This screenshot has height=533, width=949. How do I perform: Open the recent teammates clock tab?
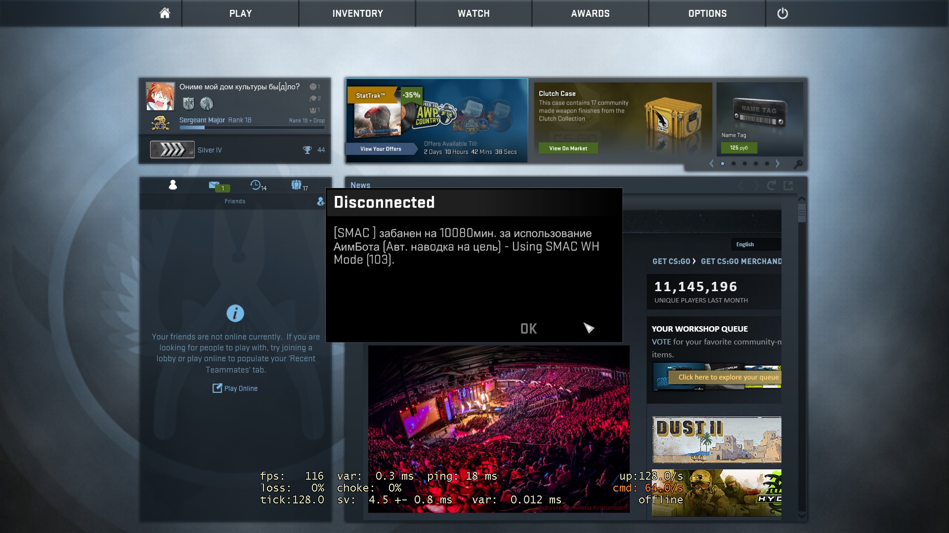coord(256,185)
